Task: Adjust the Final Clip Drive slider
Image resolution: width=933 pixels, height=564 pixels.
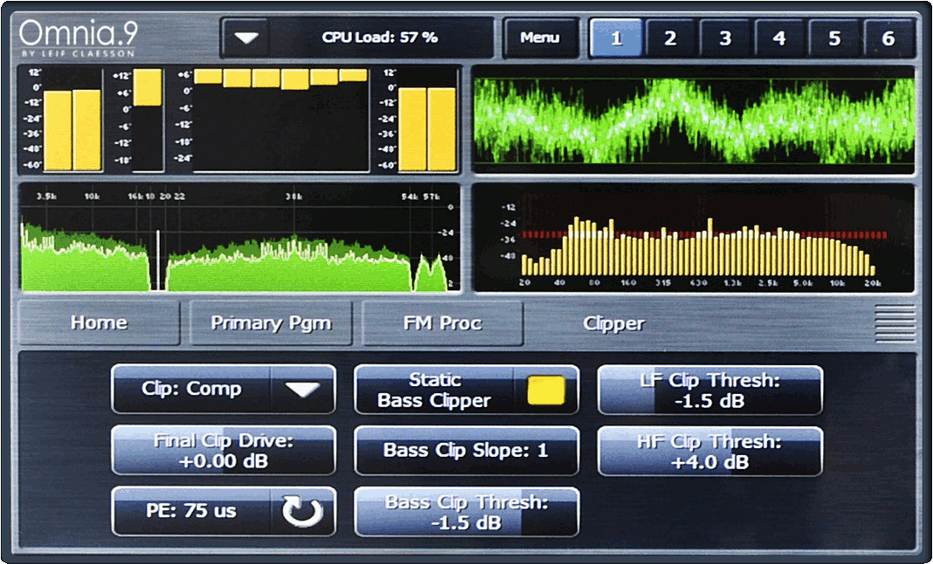Action: 223,451
